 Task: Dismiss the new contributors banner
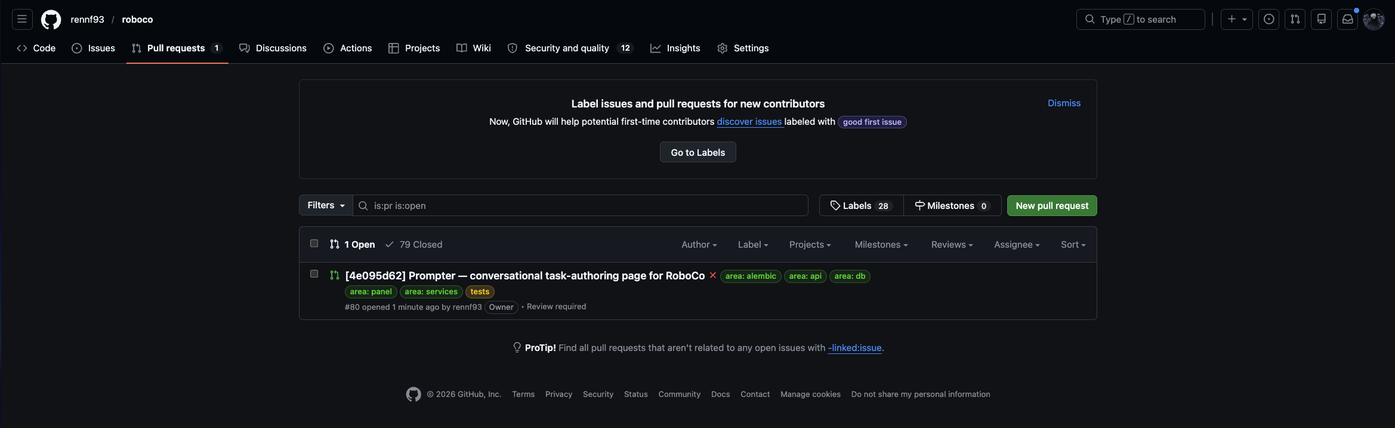pyautogui.click(x=1064, y=103)
